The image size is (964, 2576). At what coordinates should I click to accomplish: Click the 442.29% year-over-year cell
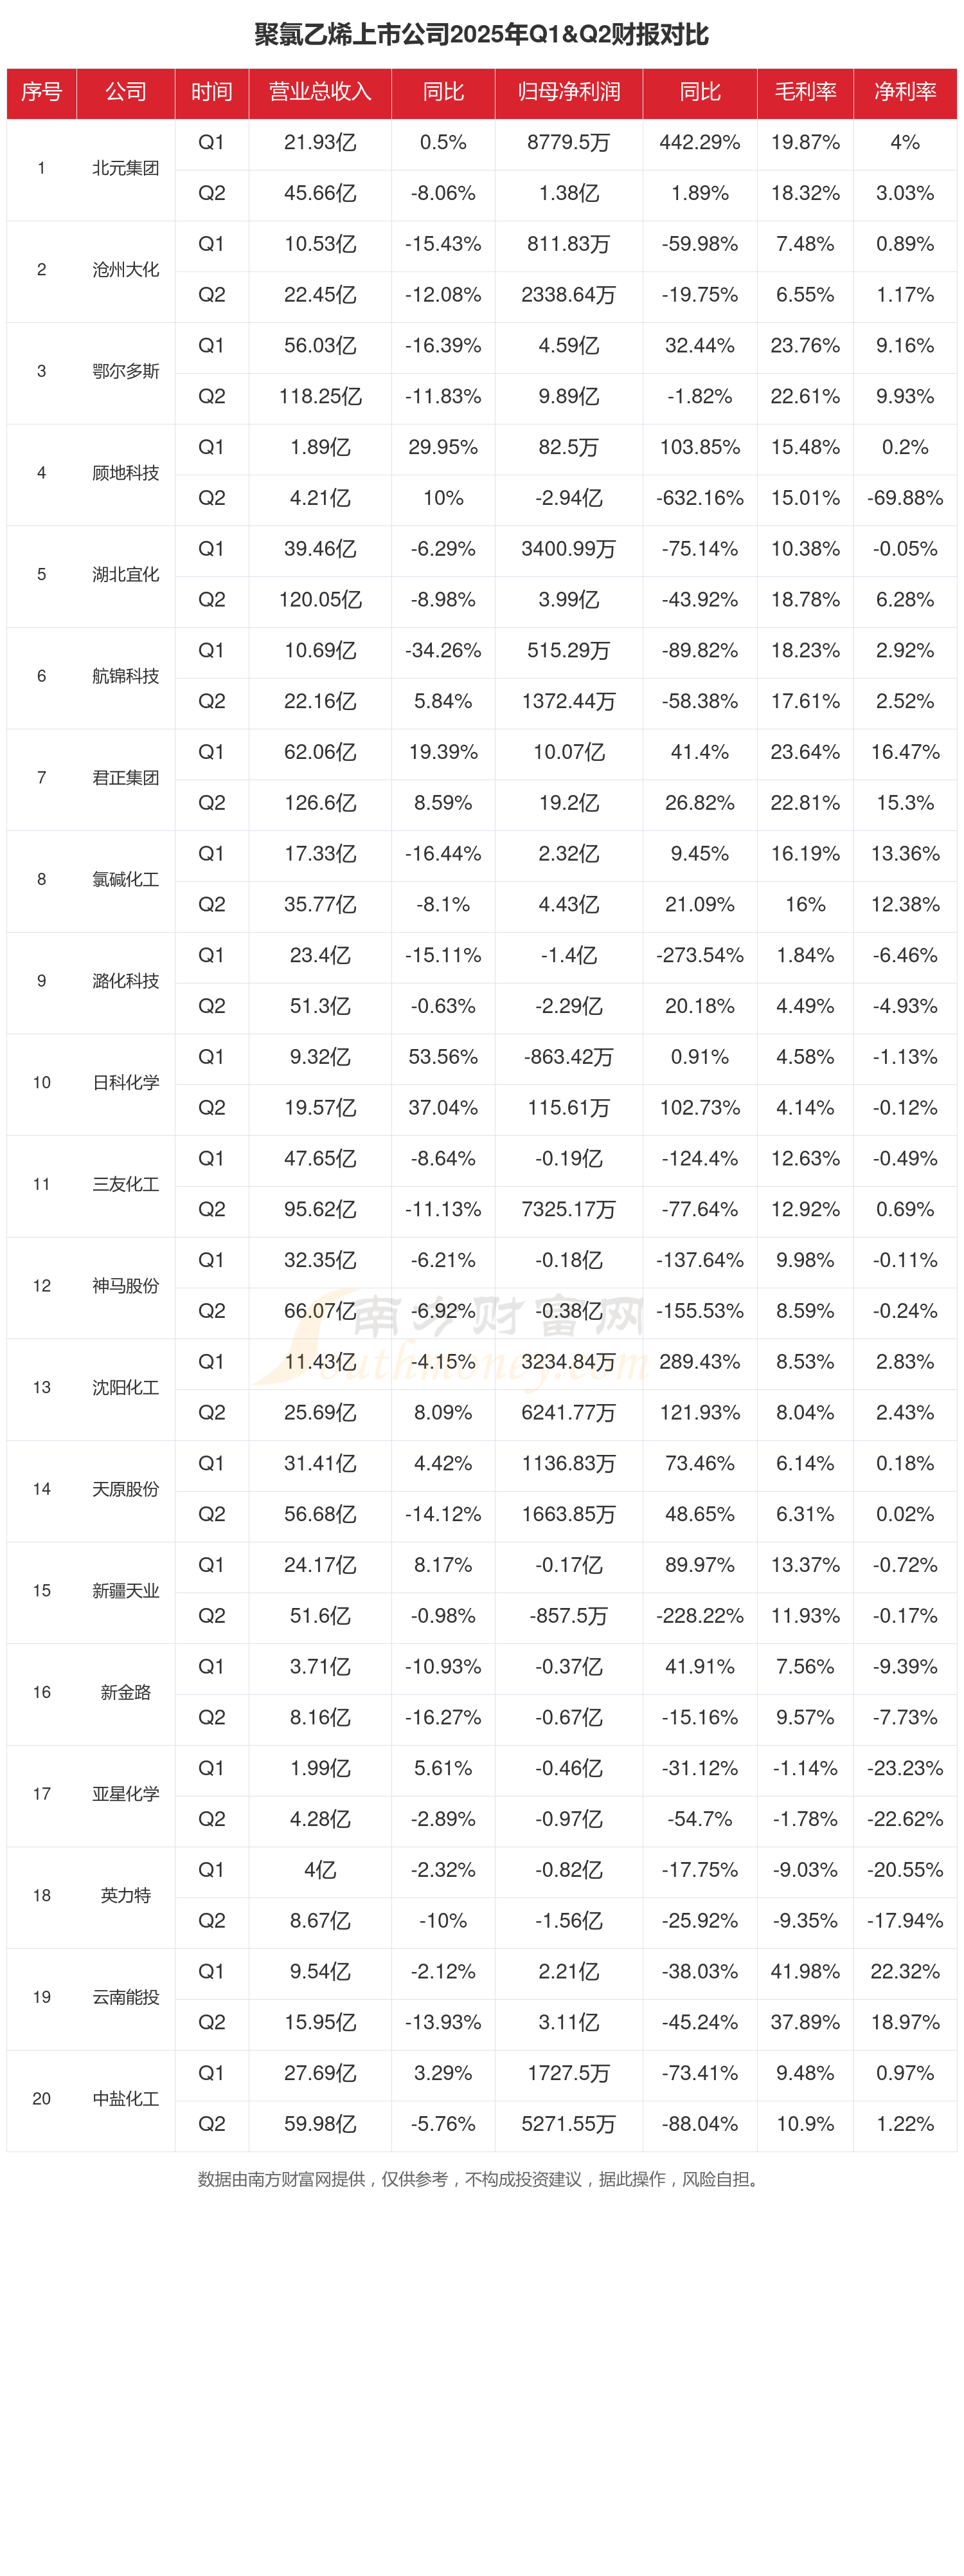pyautogui.click(x=699, y=142)
